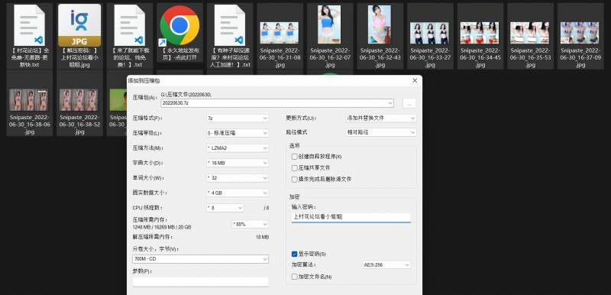Close the 添加到压缩包 dialog
The height and width of the screenshot is (295, 611).
click(415, 80)
